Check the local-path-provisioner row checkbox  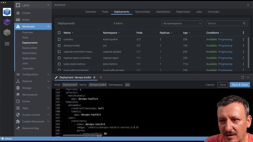tap(59, 70)
